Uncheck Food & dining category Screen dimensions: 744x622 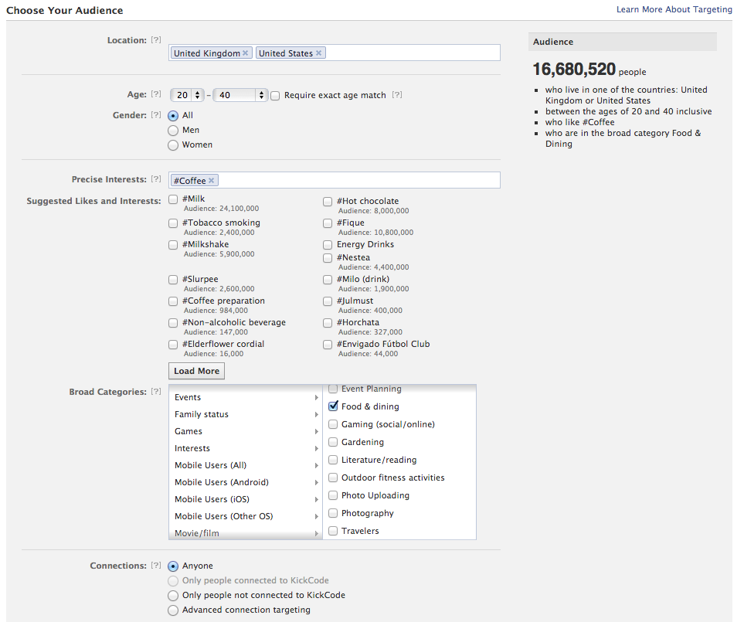(333, 406)
